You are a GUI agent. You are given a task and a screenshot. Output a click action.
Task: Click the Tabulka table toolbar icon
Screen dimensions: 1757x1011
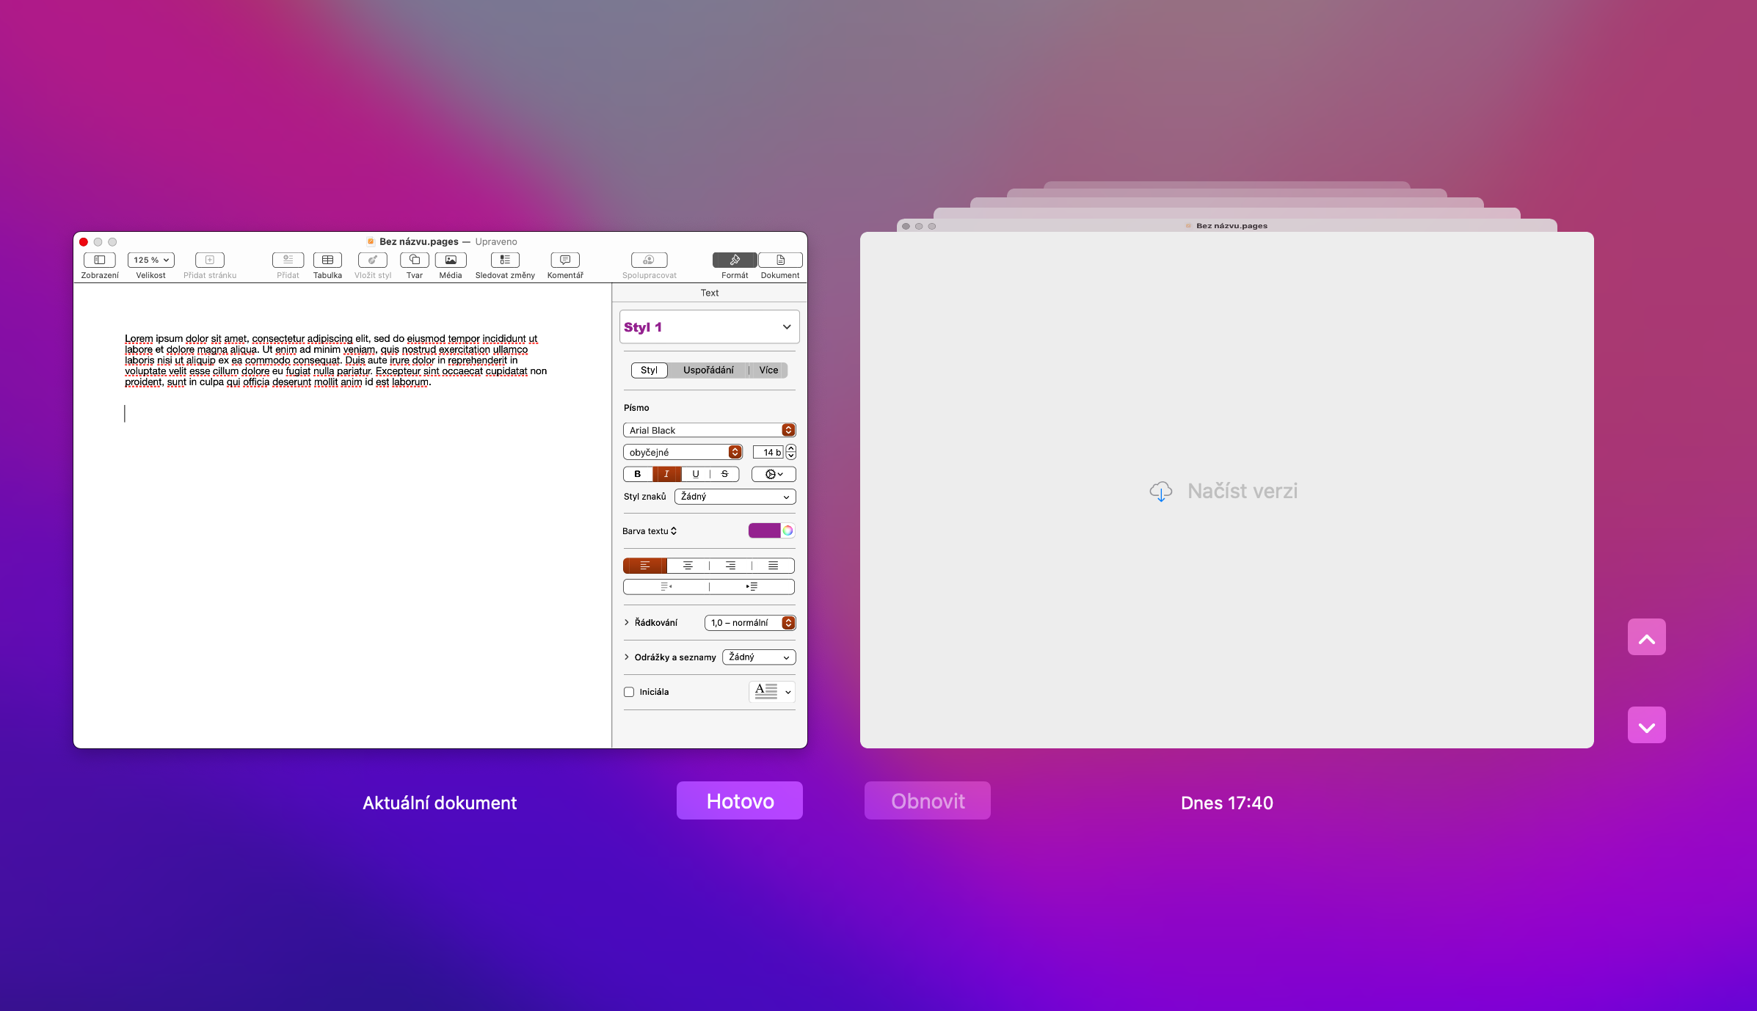click(327, 260)
